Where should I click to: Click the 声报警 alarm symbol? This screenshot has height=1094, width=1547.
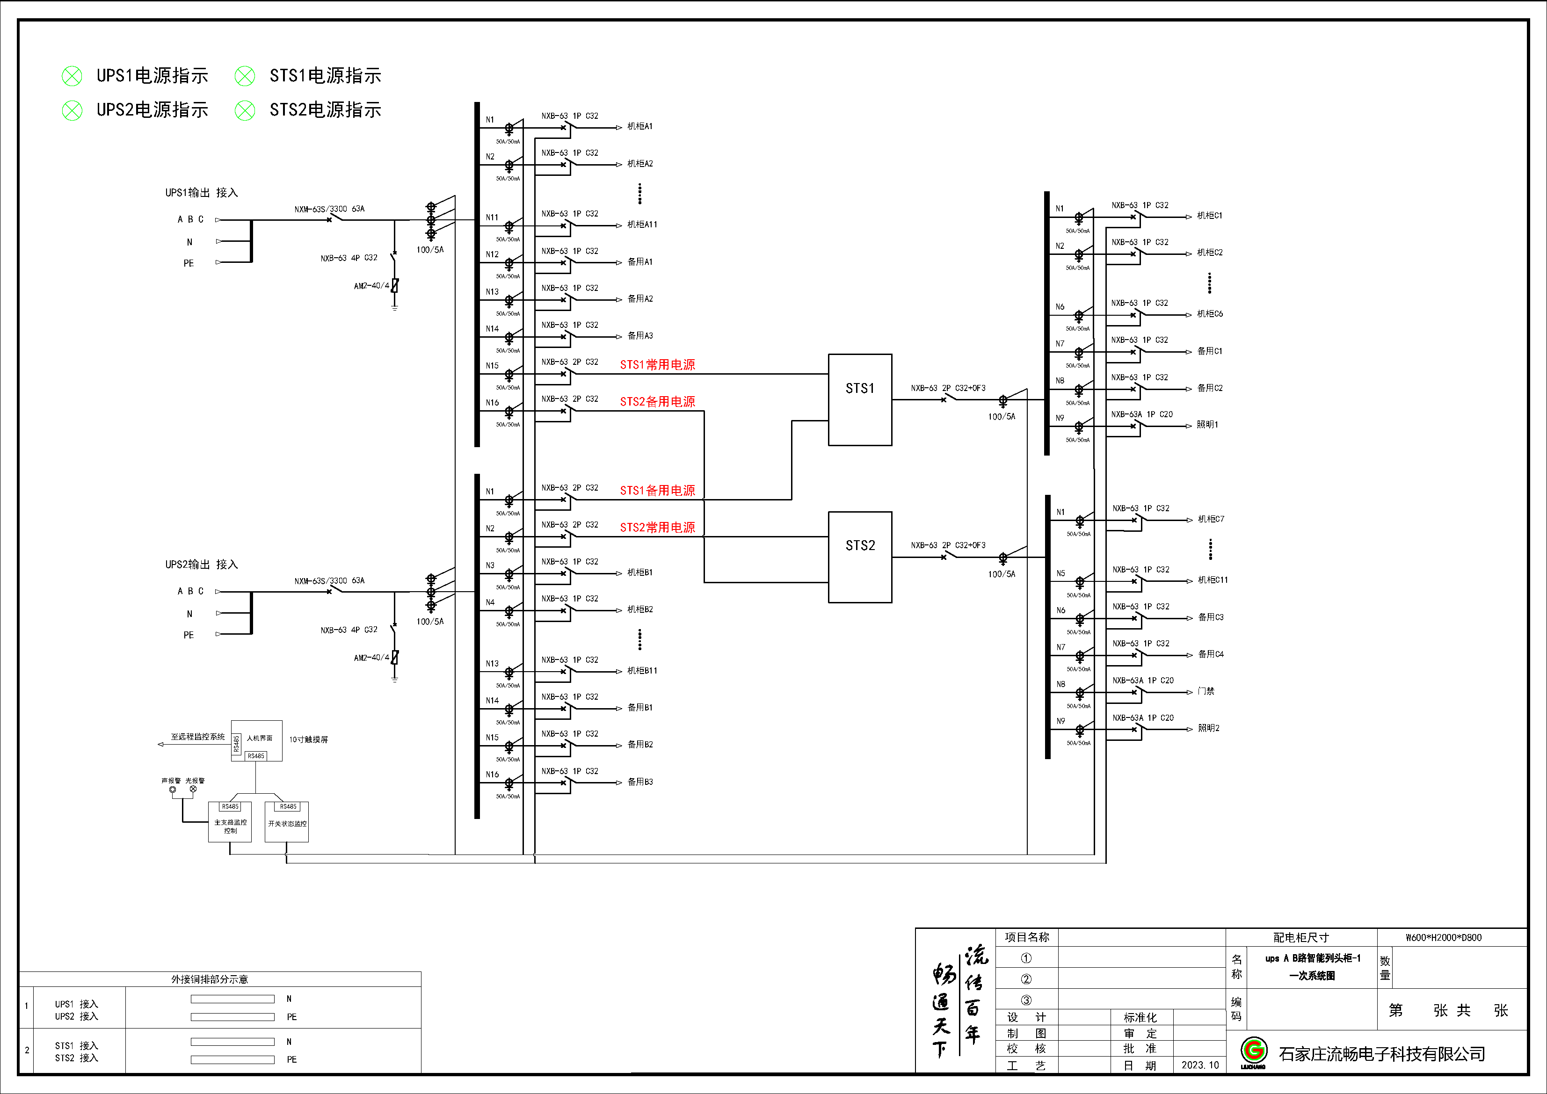[x=173, y=790]
